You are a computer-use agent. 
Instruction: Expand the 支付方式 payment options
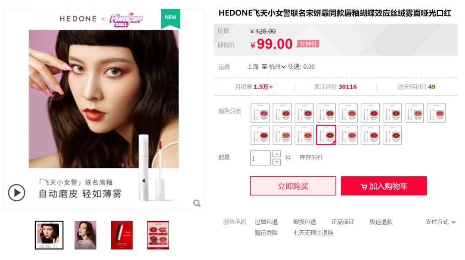click(440, 222)
